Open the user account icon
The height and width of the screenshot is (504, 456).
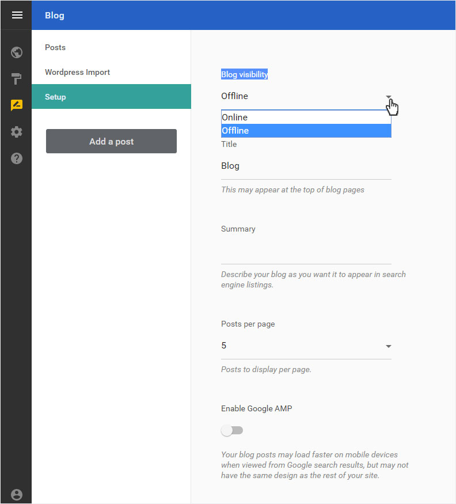[x=17, y=495]
